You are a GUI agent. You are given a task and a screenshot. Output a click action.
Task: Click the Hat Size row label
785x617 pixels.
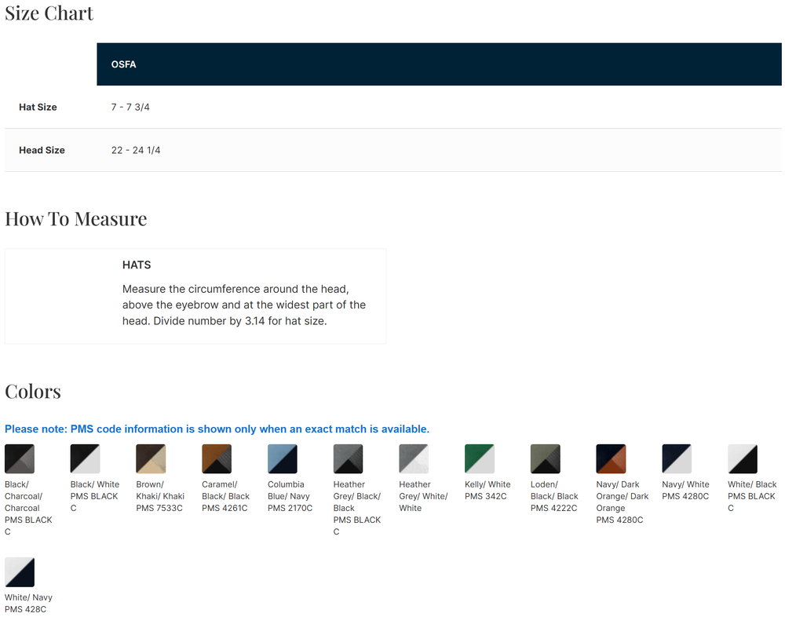tap(38, 108)
